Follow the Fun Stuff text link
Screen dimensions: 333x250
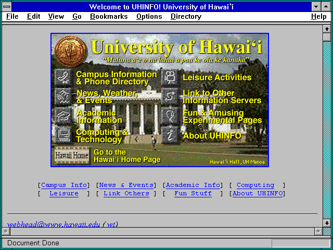(193, 193)
